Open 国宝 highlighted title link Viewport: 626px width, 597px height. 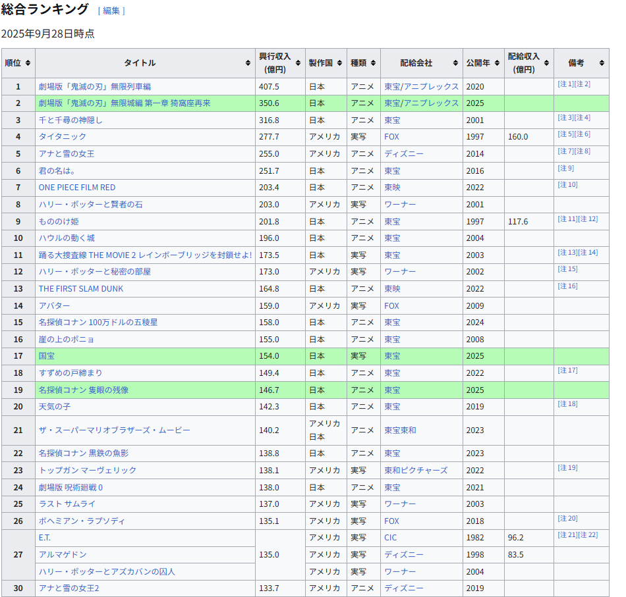[46, 356]
